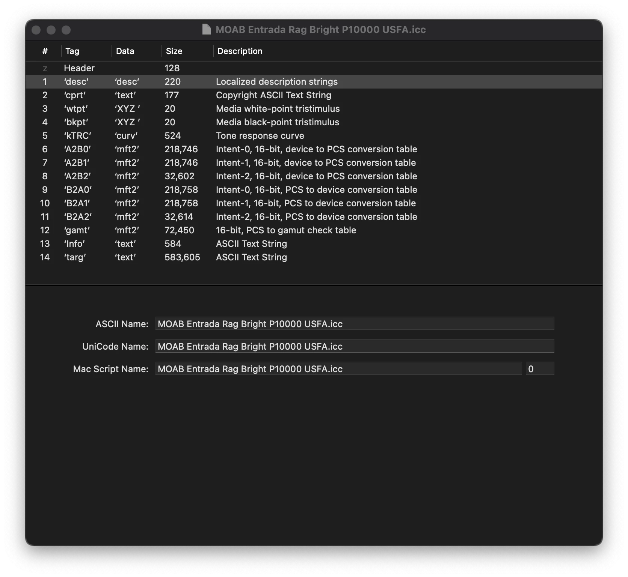Select the 'A2B1' tag row

[x=314, y=163]
